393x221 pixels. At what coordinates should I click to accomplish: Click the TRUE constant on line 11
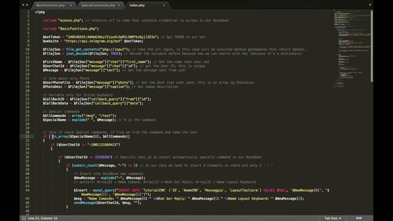114,53
